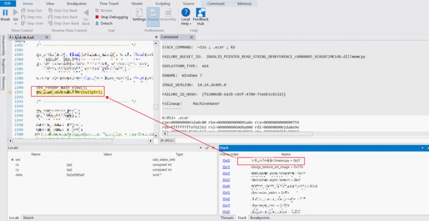Click the Detach button
Image resolution: width=429 pixels, height=221 pixels.
(x=104, y=23)
